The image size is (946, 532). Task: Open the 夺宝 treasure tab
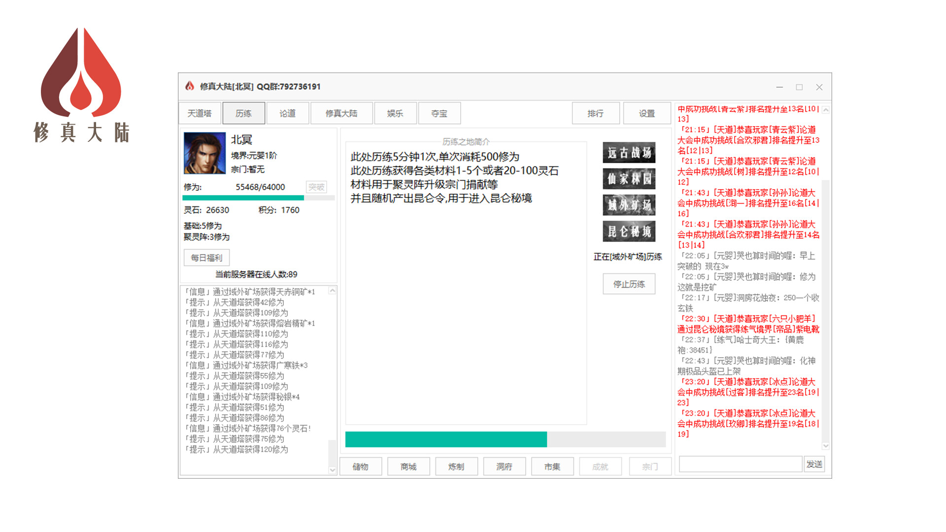[x=439, y=113]
